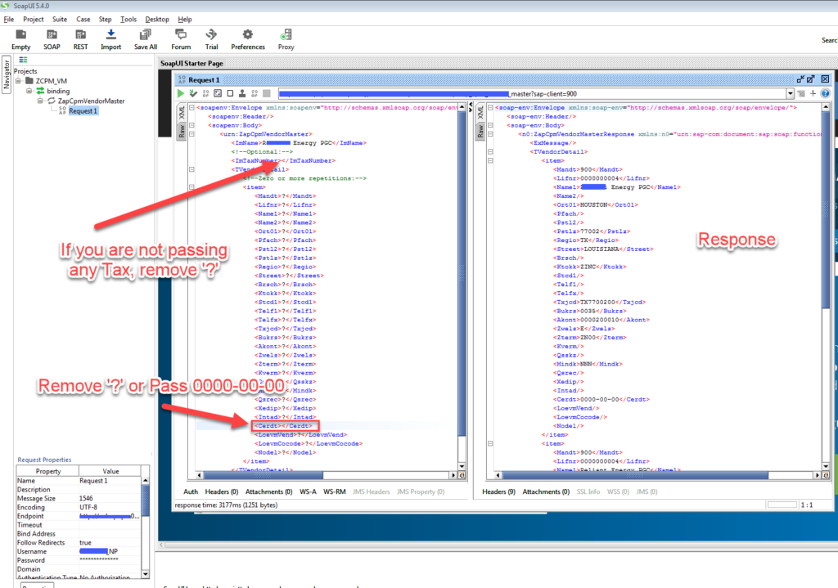Click the Trial toolbar icon

coord(212,35)
